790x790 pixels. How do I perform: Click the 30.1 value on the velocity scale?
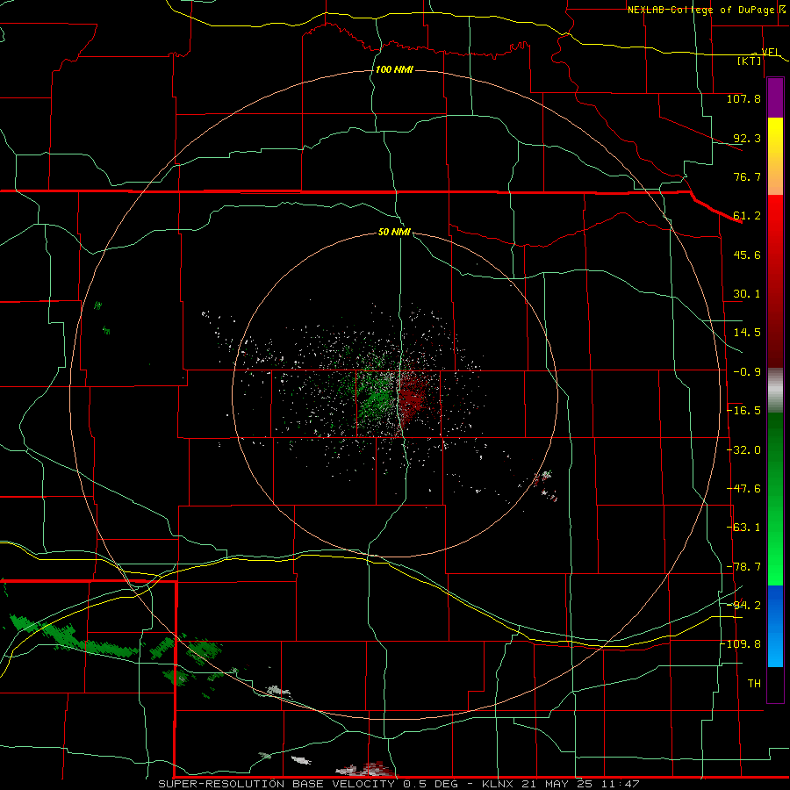(x=747, y=294)
